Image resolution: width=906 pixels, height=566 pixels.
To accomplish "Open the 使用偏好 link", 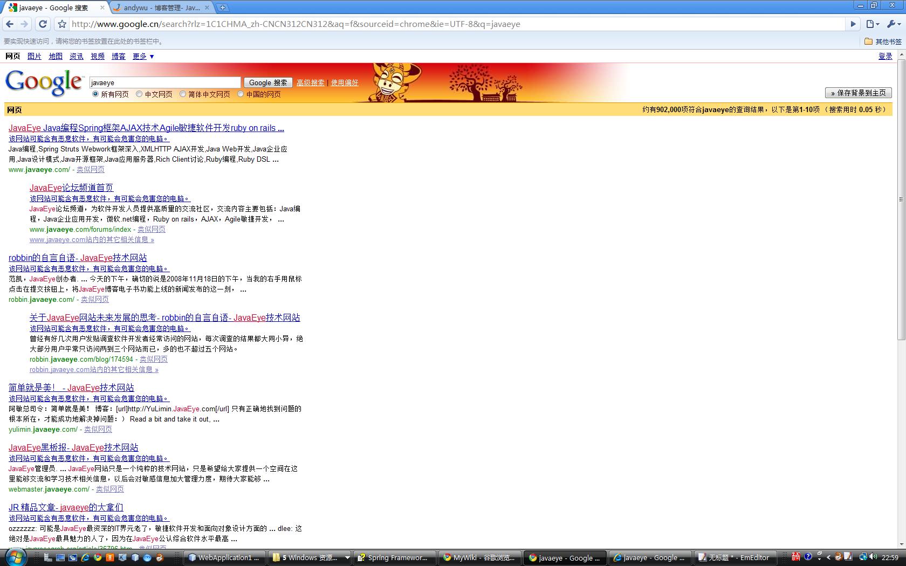I will pyautogui.click(x=345, y=82).
